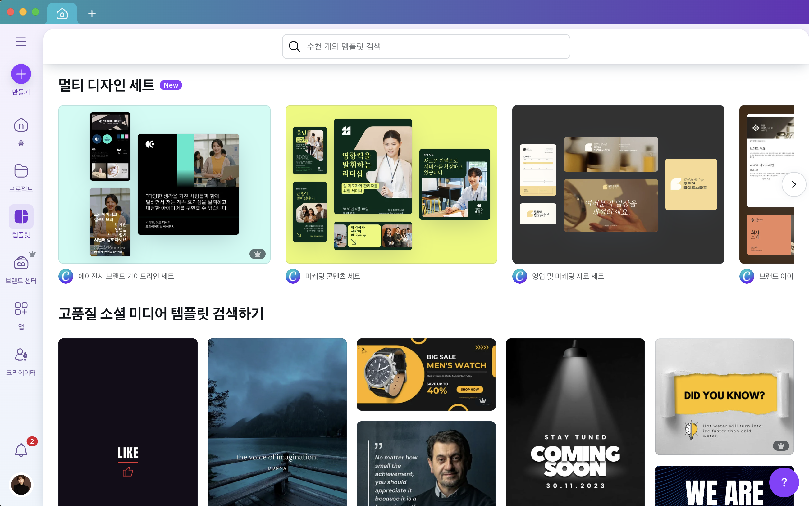This screenshot has width=809, height=506.
Task: Open 크리에이터 in the sidebar
Action: pos(21,361)
